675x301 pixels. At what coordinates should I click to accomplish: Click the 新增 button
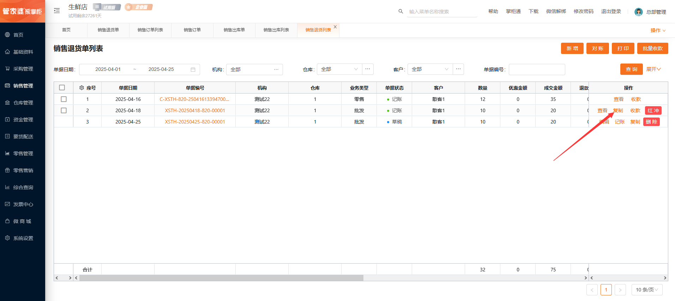point(572,48)
